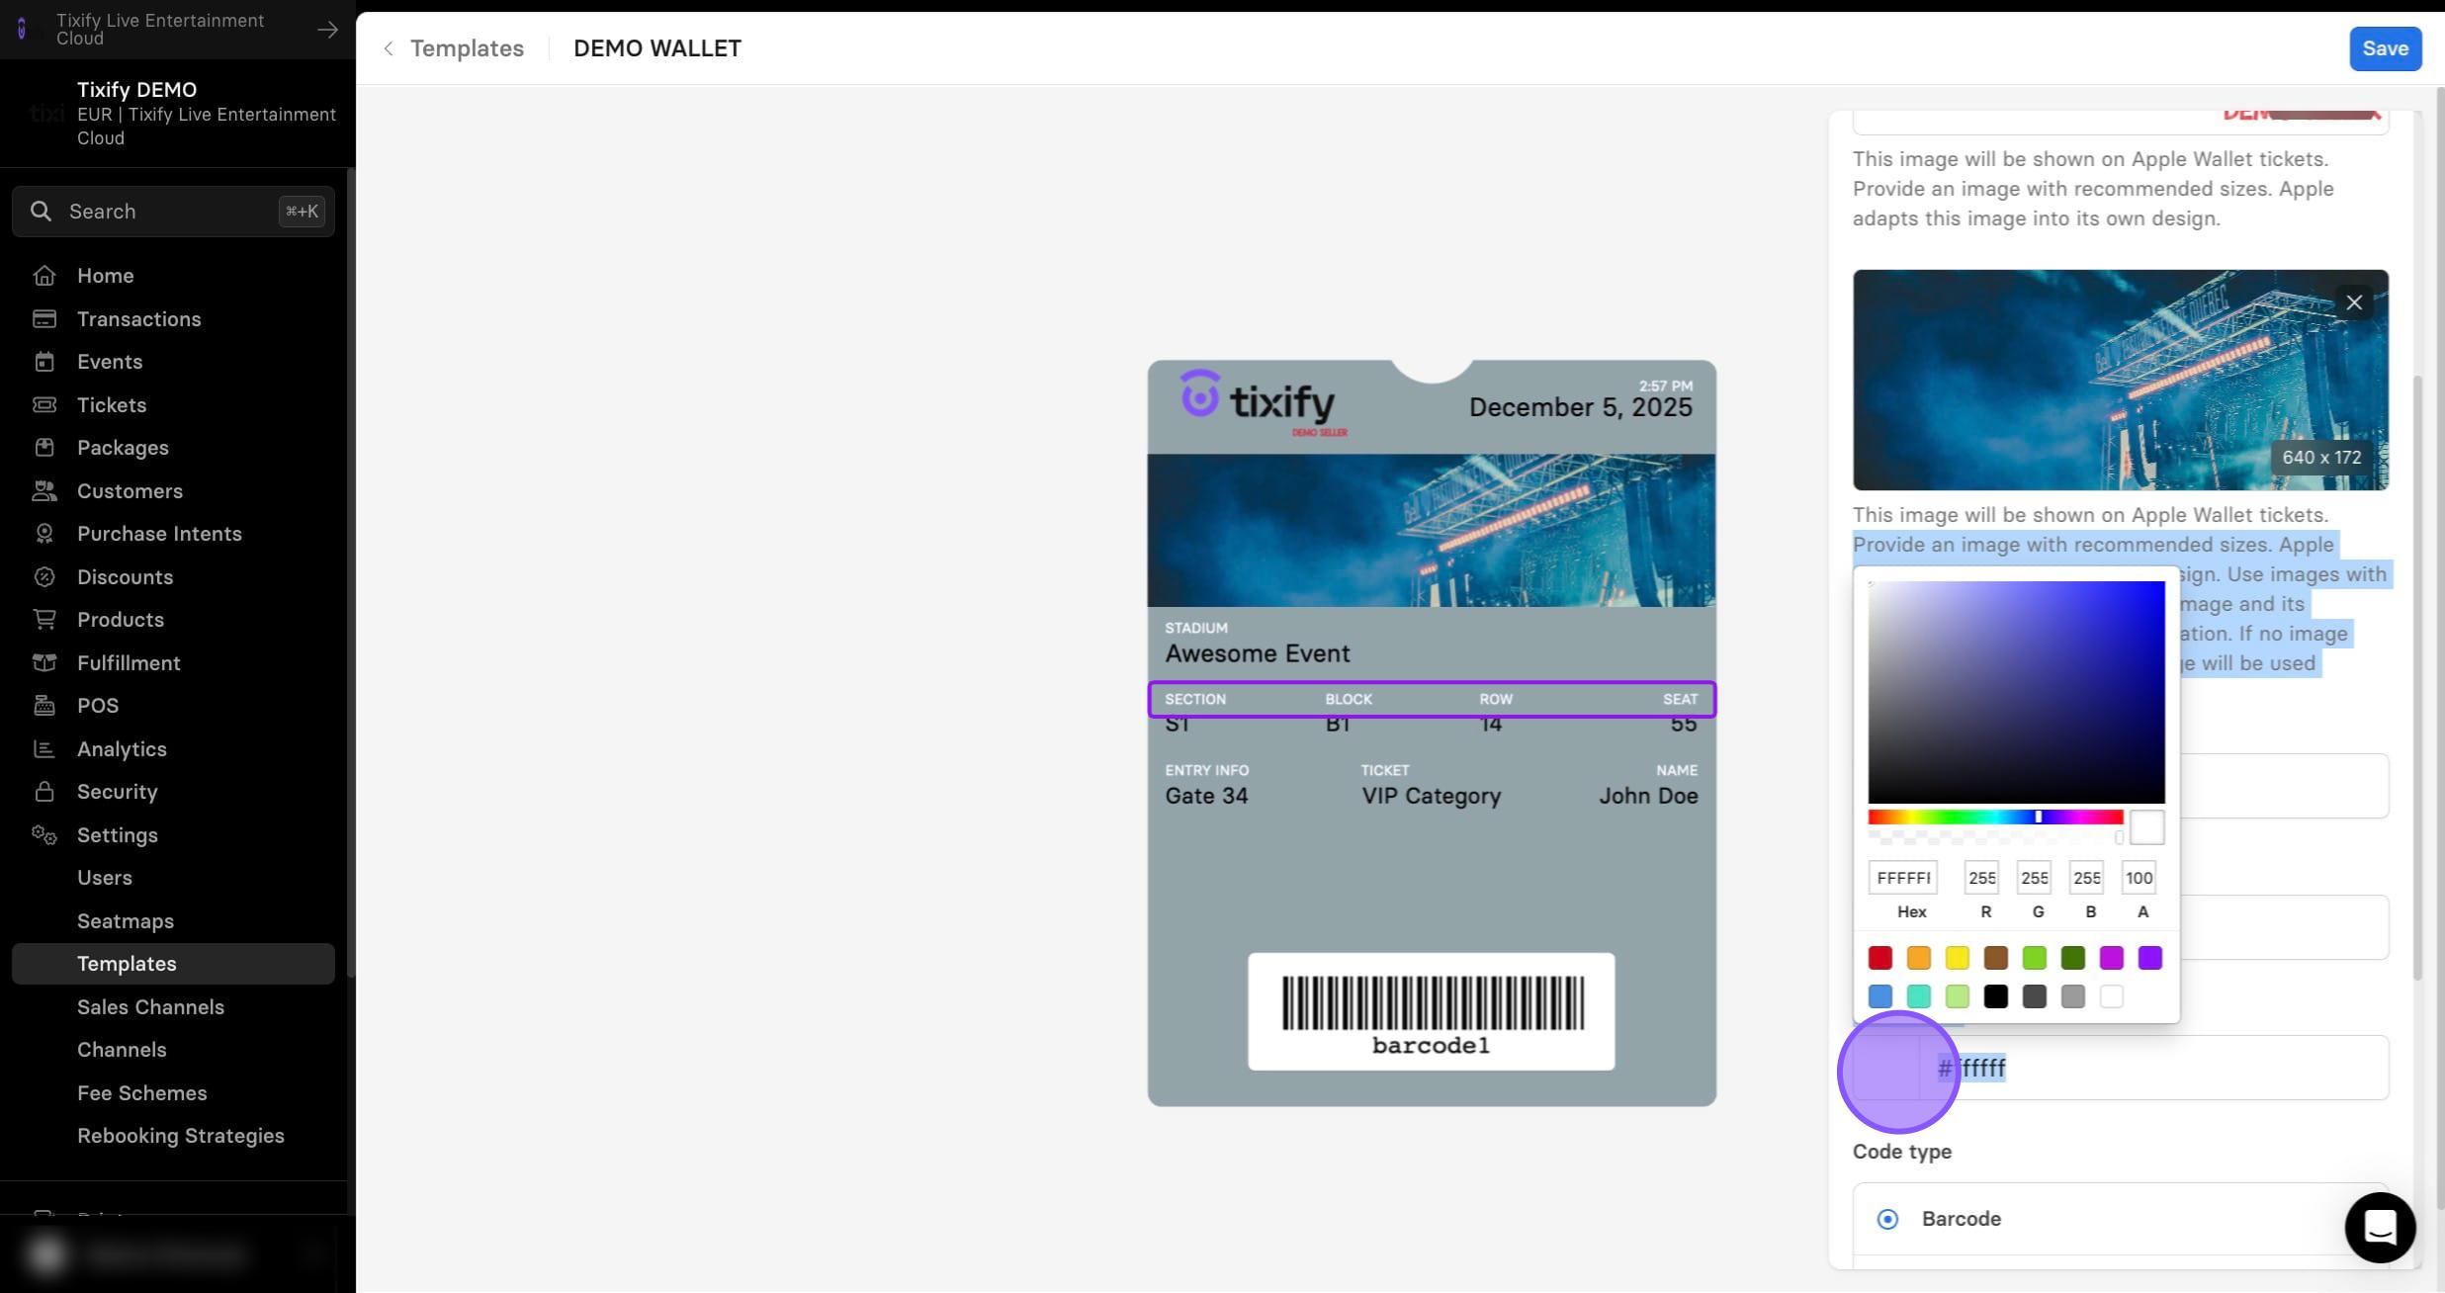This screenshot has width=2445, height=1293.
Task: Expand the Tixify Live Entertainment Cloud arrow
Action: pos(327,30)
